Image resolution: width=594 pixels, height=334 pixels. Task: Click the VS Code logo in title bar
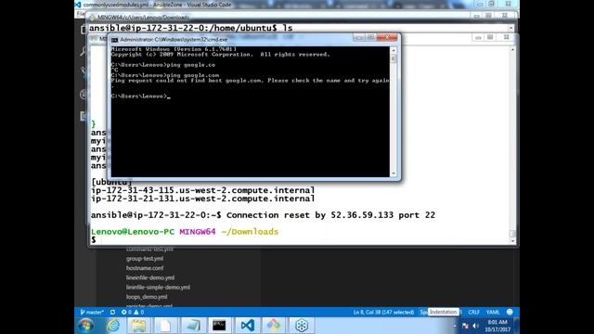[x=78, y=5]
